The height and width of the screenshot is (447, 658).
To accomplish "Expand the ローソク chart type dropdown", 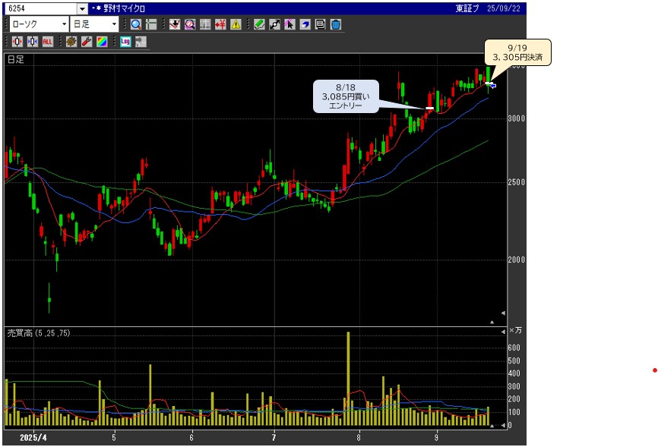I will 64,24.
